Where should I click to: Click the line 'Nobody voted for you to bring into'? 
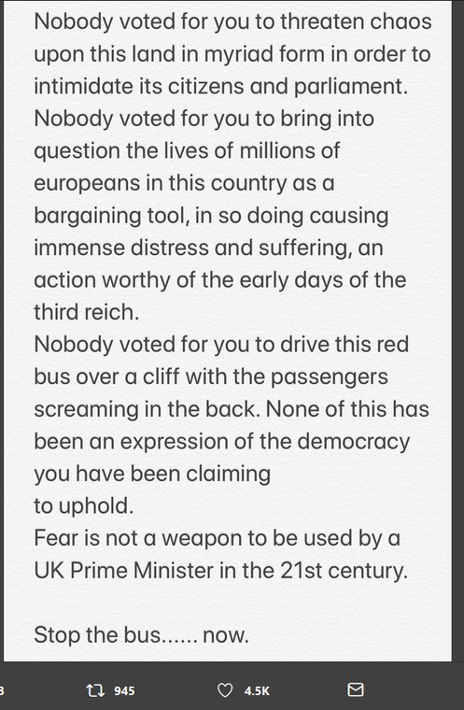click(x=204, y=119)
